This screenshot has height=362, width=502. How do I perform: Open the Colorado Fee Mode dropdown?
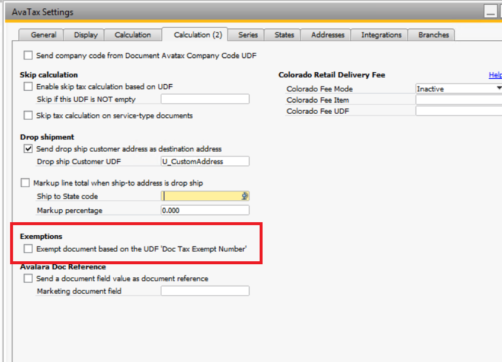click(498, 88)
